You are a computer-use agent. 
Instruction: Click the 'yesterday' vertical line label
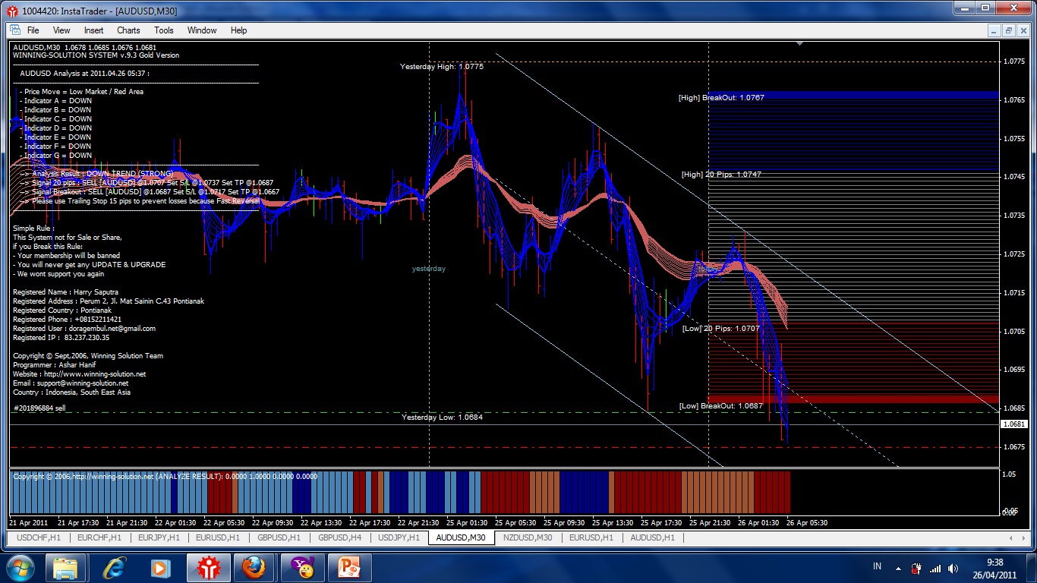point(429,269)
